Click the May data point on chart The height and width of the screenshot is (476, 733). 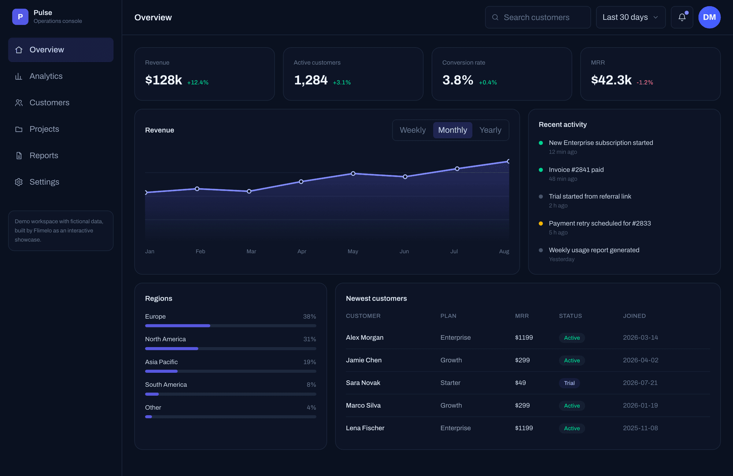pyautogui.click(x=353, y=174)
